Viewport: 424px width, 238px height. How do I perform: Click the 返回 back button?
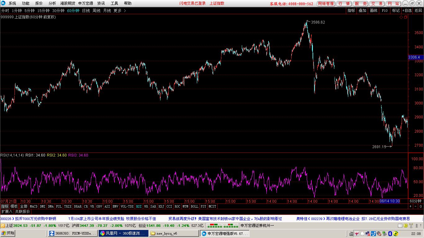pyautogui.click(x=418, y=11)
